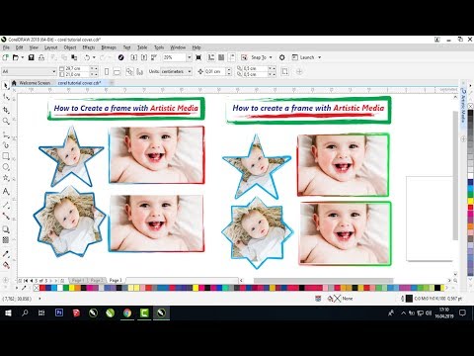Click the Open file icon

tap(16, 57)
